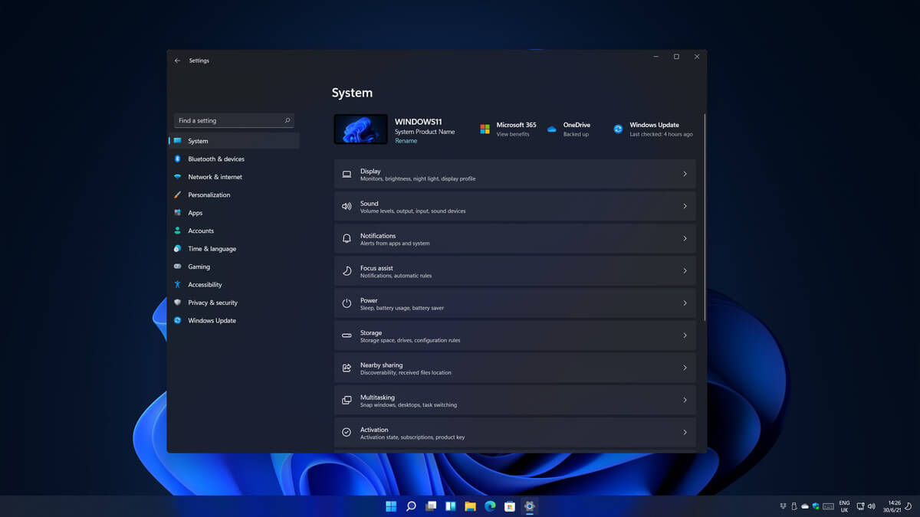
Task: Click the Windows Update icon in sidebar
Action: (x=177, y=320)
